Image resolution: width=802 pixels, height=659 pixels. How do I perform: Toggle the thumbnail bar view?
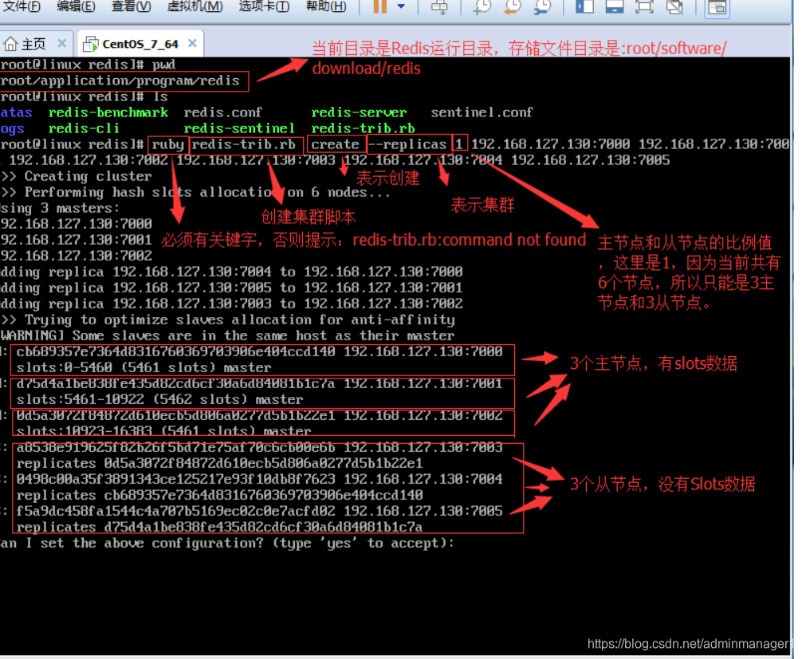pyautogui.click(x=615, y=6)
